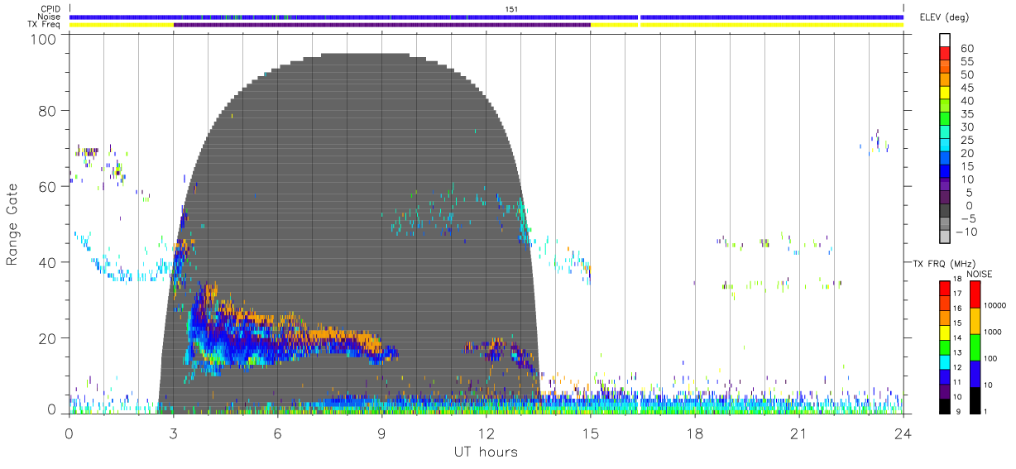Click NOISE colorbar segment between 10 and 100
The height and width of the screenshot is (469, 1016).
[x=974, y=373]
